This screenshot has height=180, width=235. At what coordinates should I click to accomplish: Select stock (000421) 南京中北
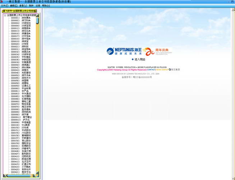21,172
